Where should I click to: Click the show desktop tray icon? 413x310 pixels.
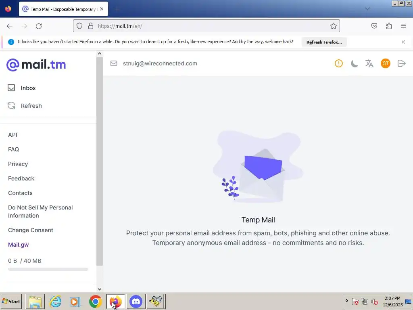pyautogui.click(x=408, y=301)
